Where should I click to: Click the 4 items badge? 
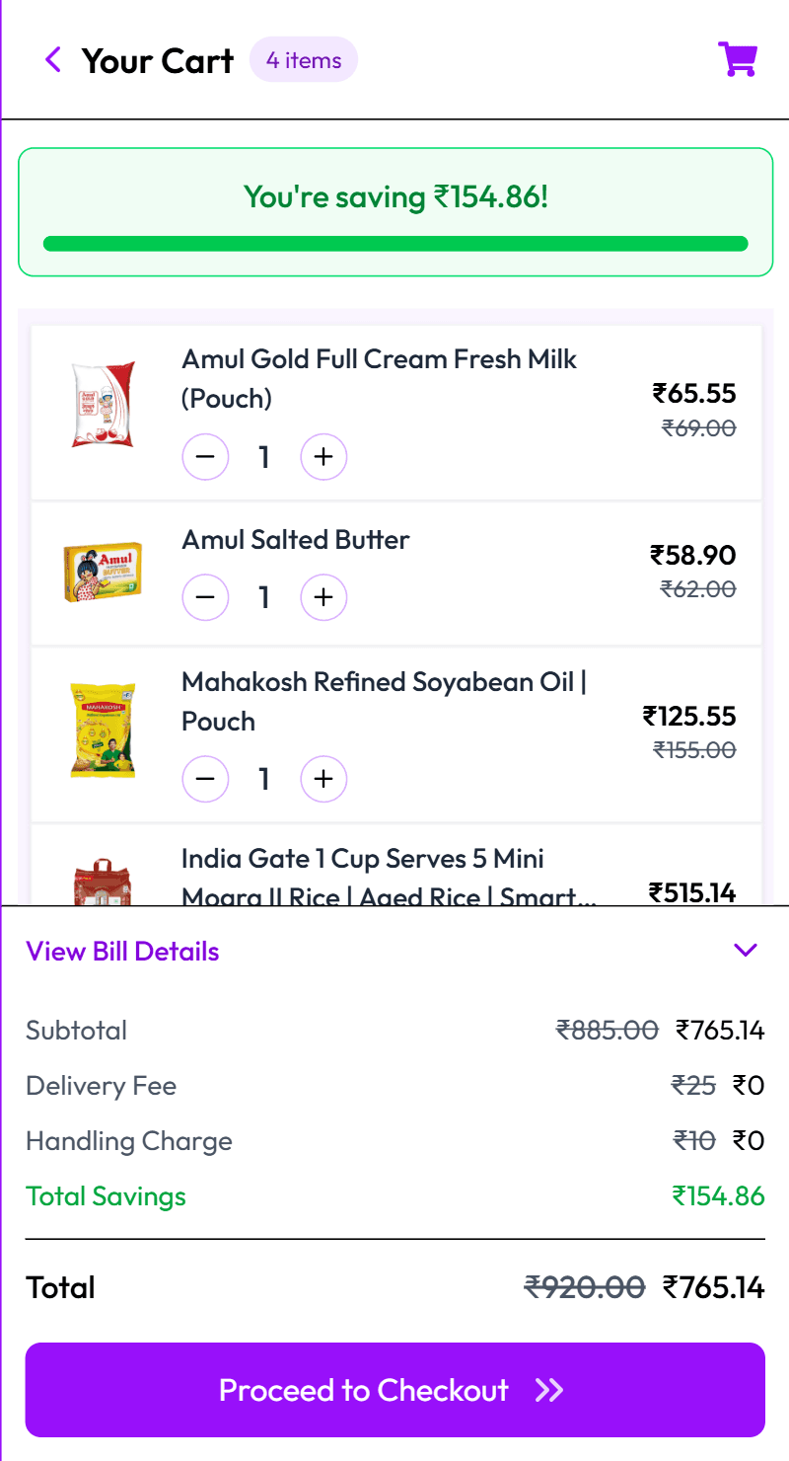click(x=304, y=60)
